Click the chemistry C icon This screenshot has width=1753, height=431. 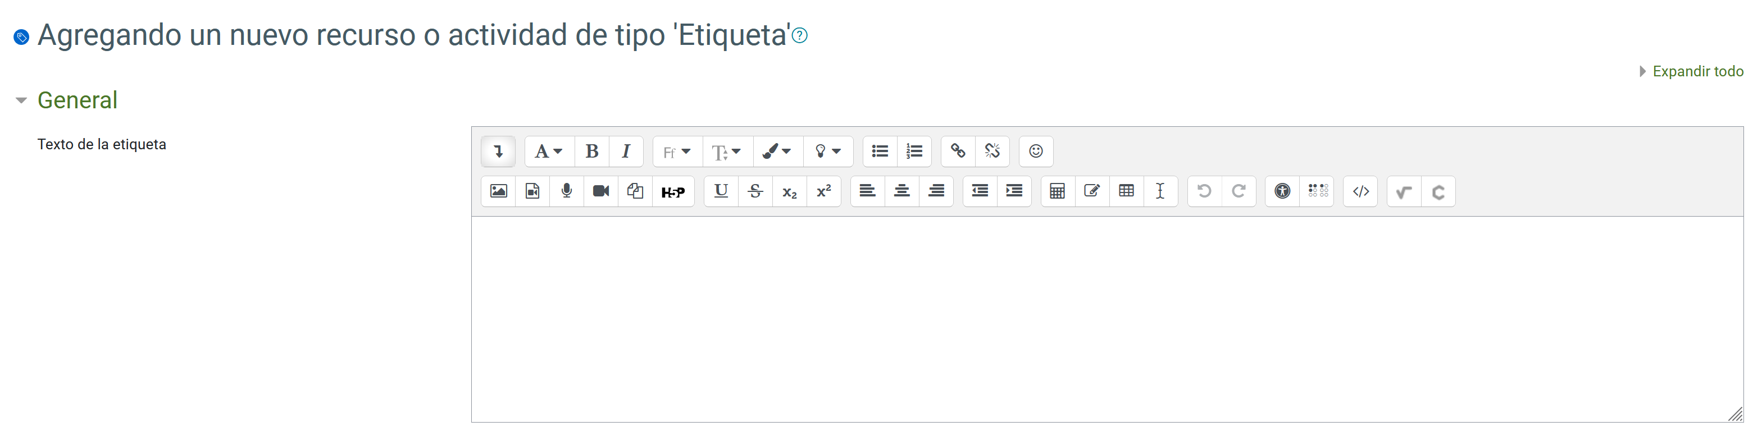click(x=1438, y=192)
